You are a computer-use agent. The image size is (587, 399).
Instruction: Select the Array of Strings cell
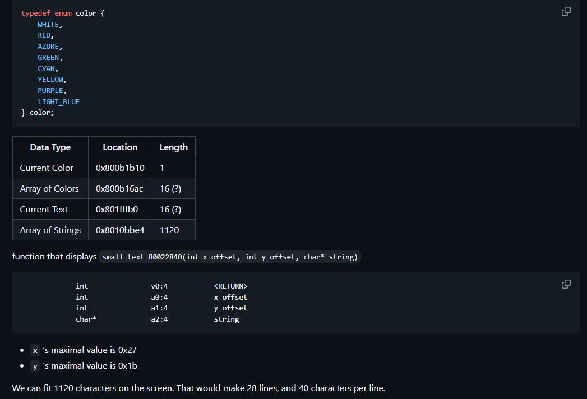pos(50,230)
